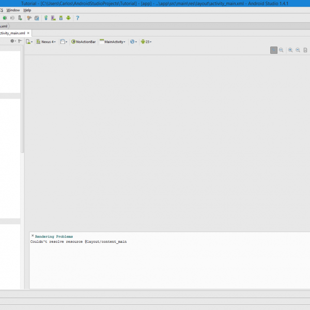Viewport: 310px width, 310px height.
Task: Click the Sync Project toolbar icon
Action: [x=46, y=18]
